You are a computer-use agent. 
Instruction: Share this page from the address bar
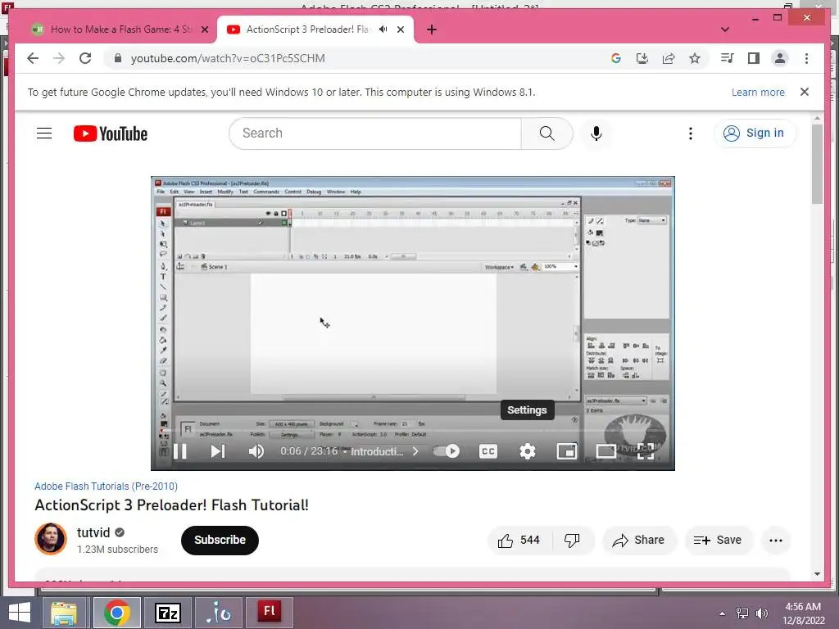click(x=669, y=58)
